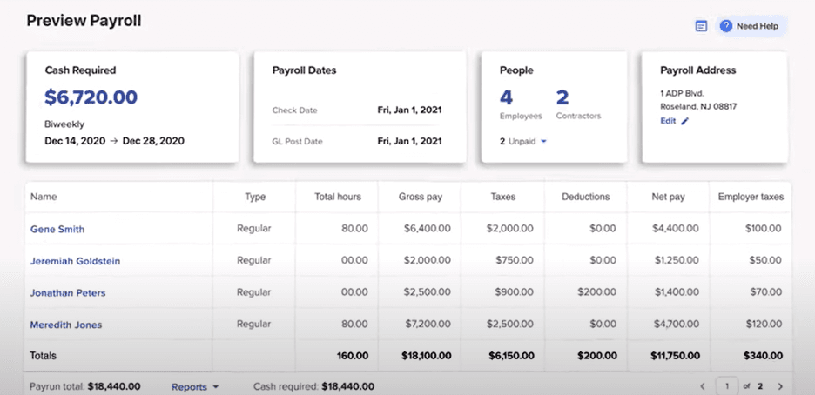Screen dimensions: 815x395
Task: Click the Net pay column header
Action: coord(668,197)
